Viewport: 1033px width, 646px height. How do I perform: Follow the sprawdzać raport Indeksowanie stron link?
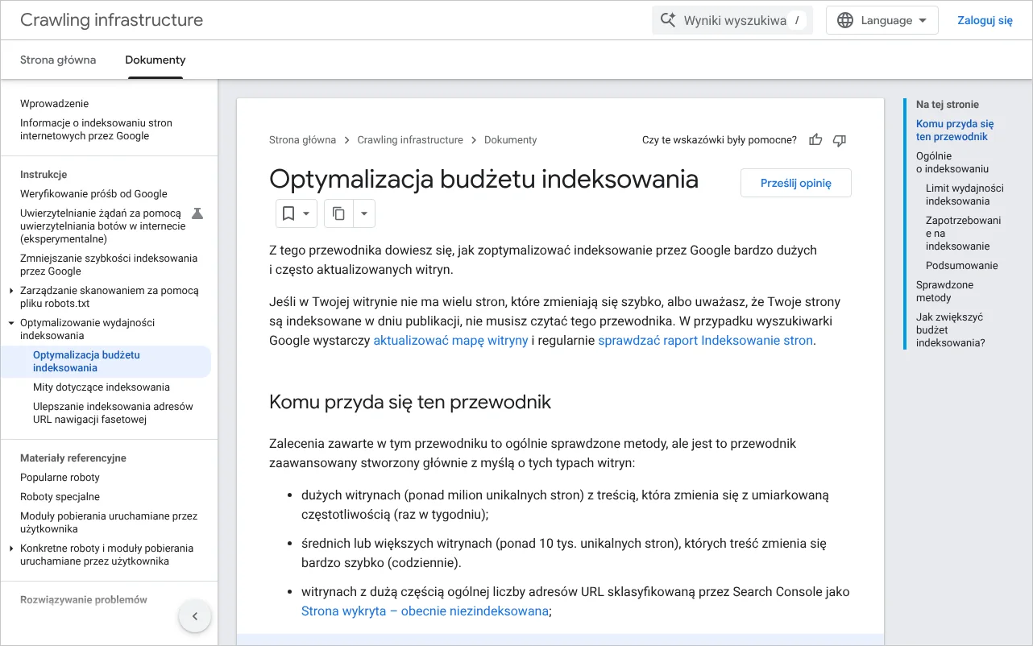pyautogui.click(x=705, y=341)
